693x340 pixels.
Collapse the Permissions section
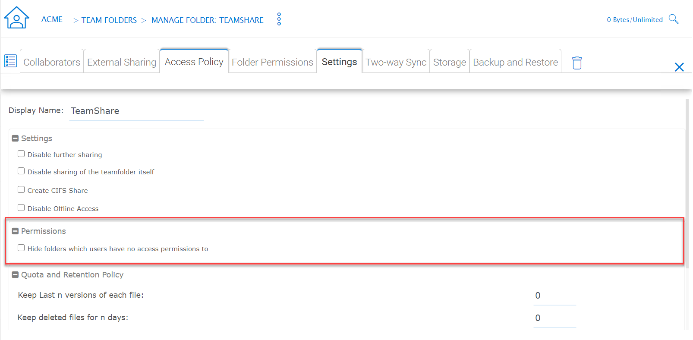coord(15,231)
